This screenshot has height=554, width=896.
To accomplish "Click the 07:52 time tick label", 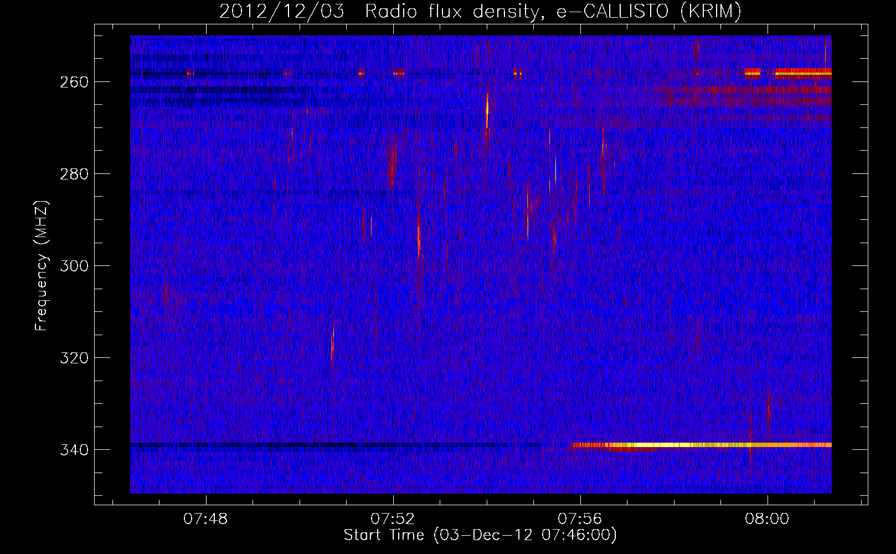I will (x=393, y=519).
